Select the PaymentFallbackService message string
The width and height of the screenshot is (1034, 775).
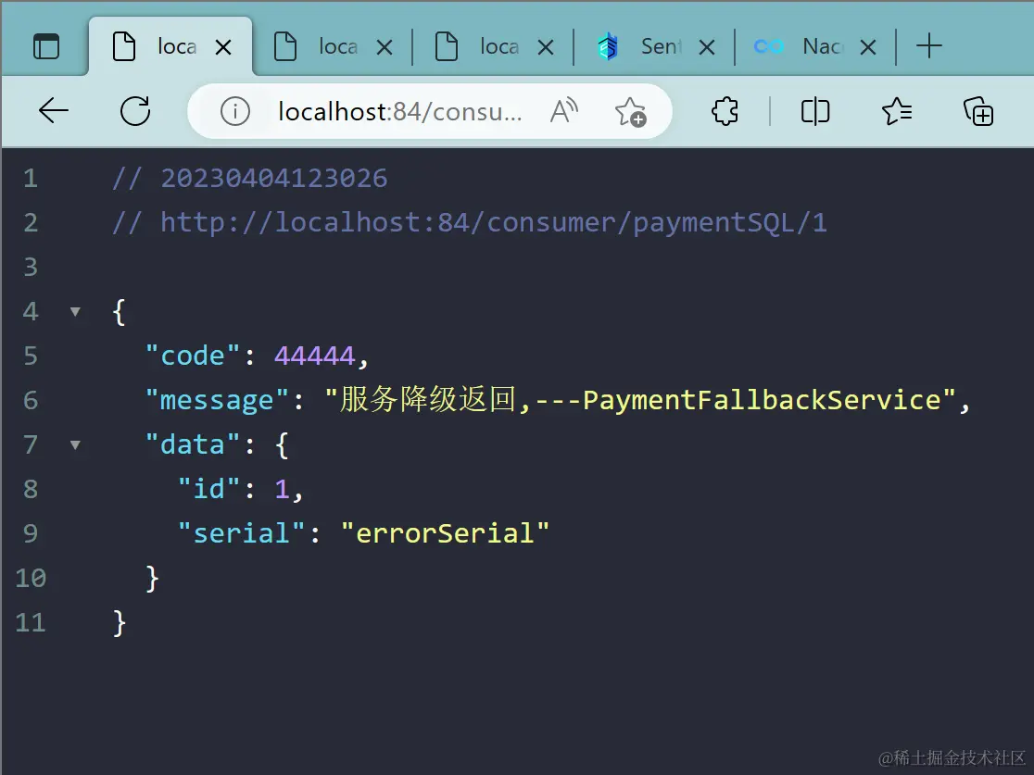[639, 400]
